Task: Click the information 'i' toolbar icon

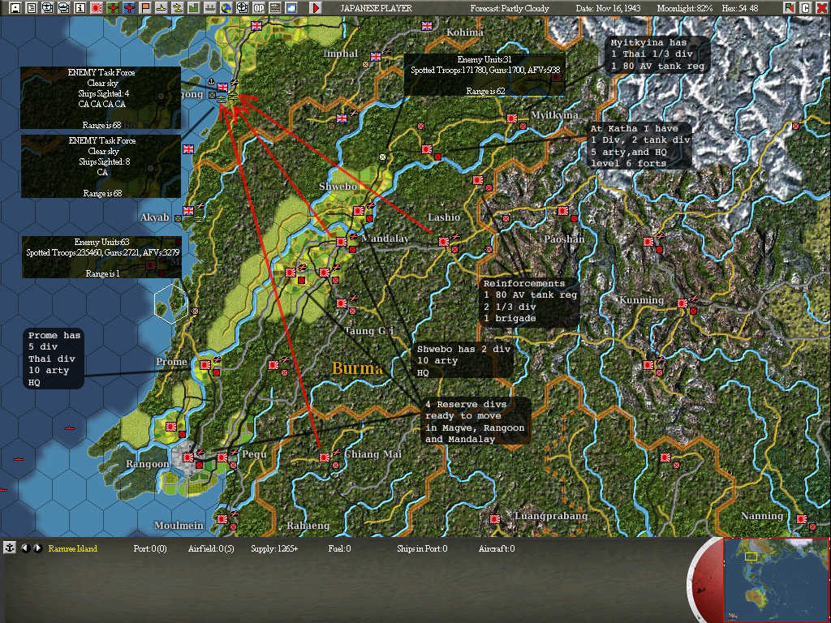Action: pyautogui.click(x=80, y=8)
